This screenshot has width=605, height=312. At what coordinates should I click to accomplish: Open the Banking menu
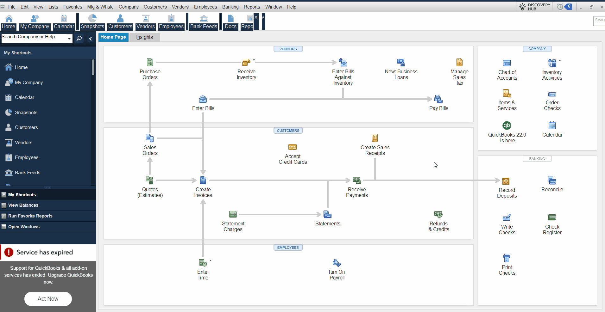coord(230,7)
